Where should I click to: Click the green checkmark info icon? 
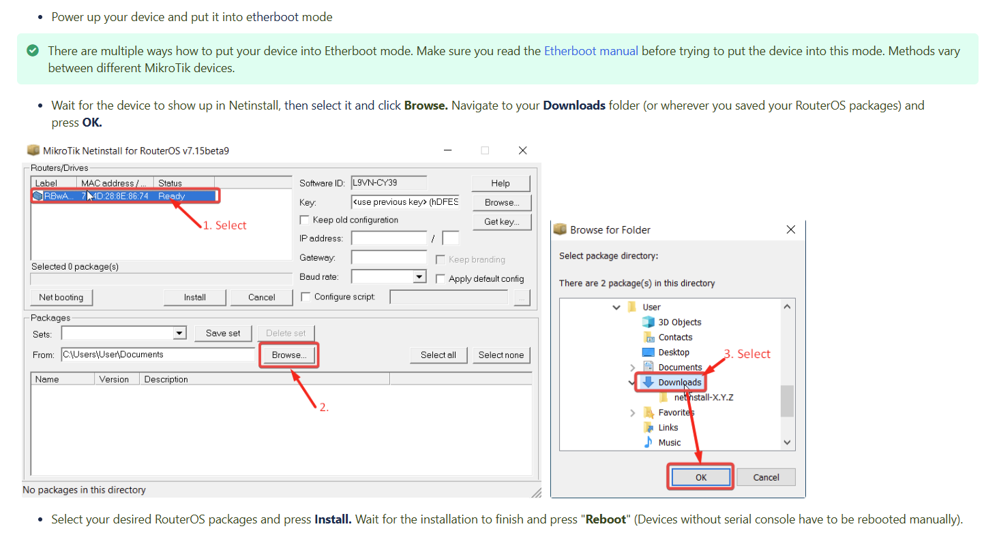(x=32, y=50)
